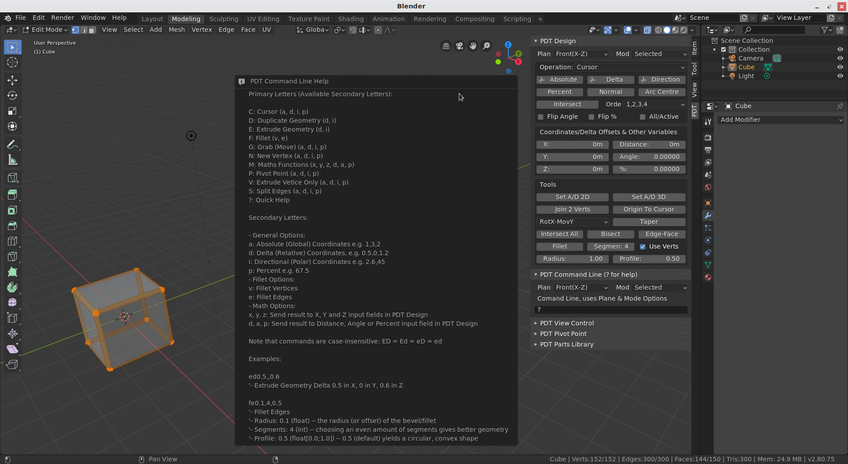The height and width of the screenshot is (464, 848).
Task: Switch to Sculpting workspace tab
Action: coord(223,19)
